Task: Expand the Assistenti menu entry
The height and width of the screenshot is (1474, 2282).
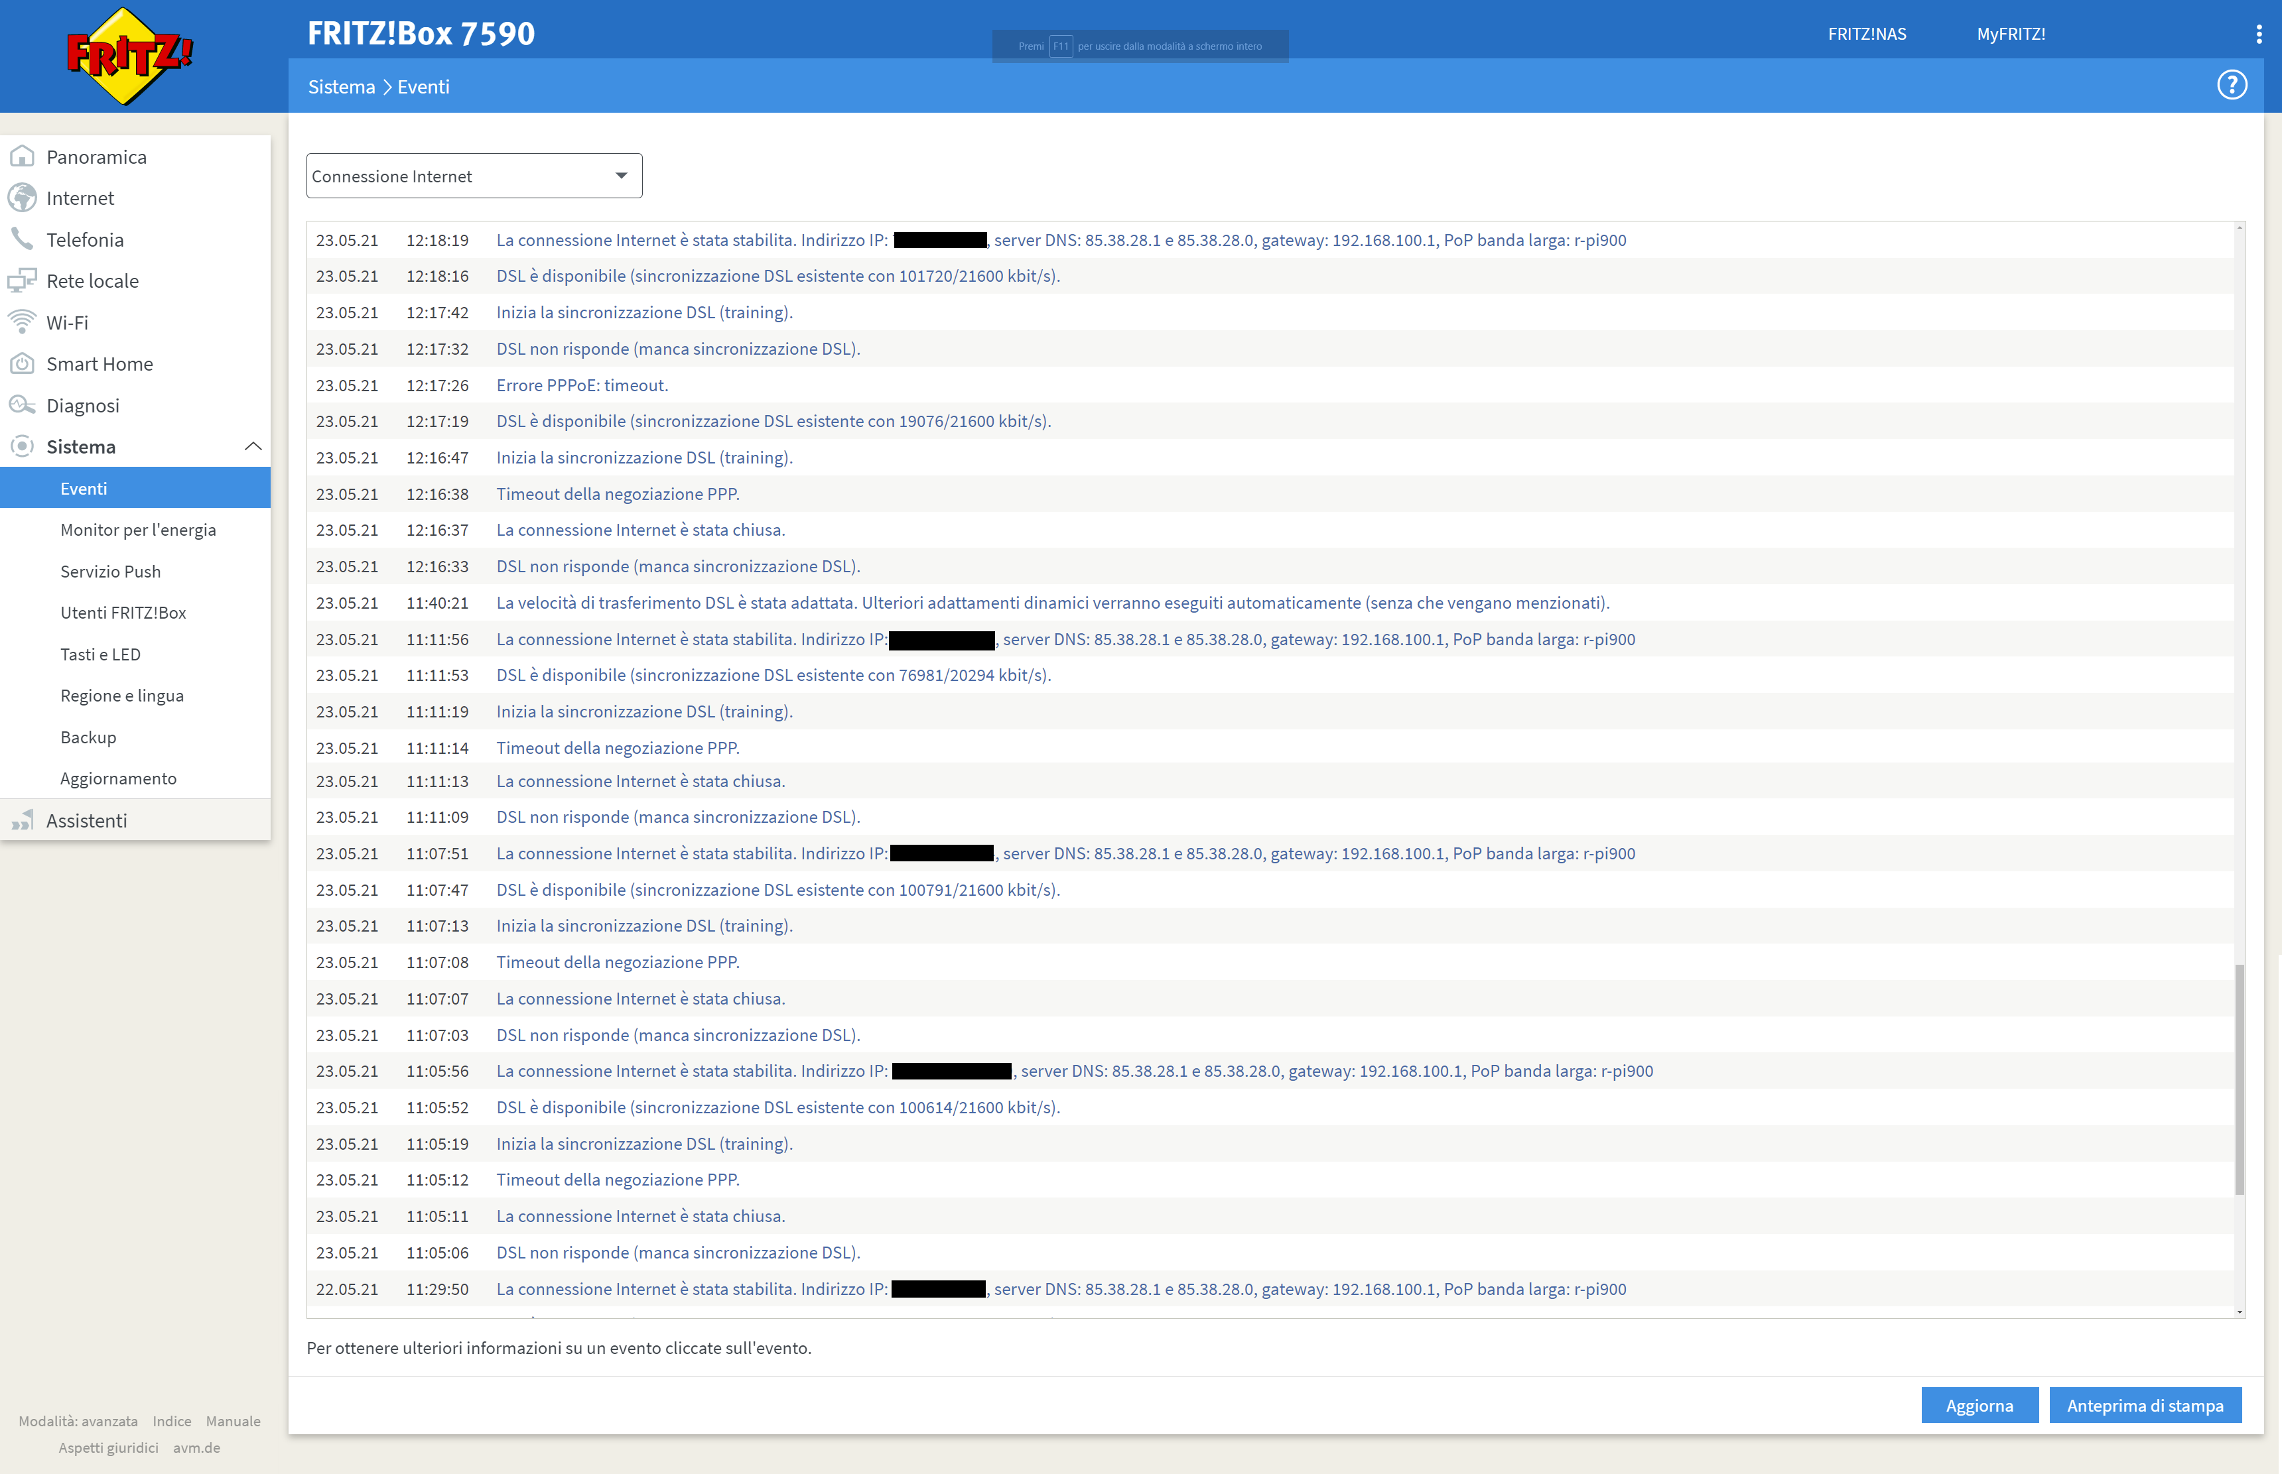Action: [86, 820]
